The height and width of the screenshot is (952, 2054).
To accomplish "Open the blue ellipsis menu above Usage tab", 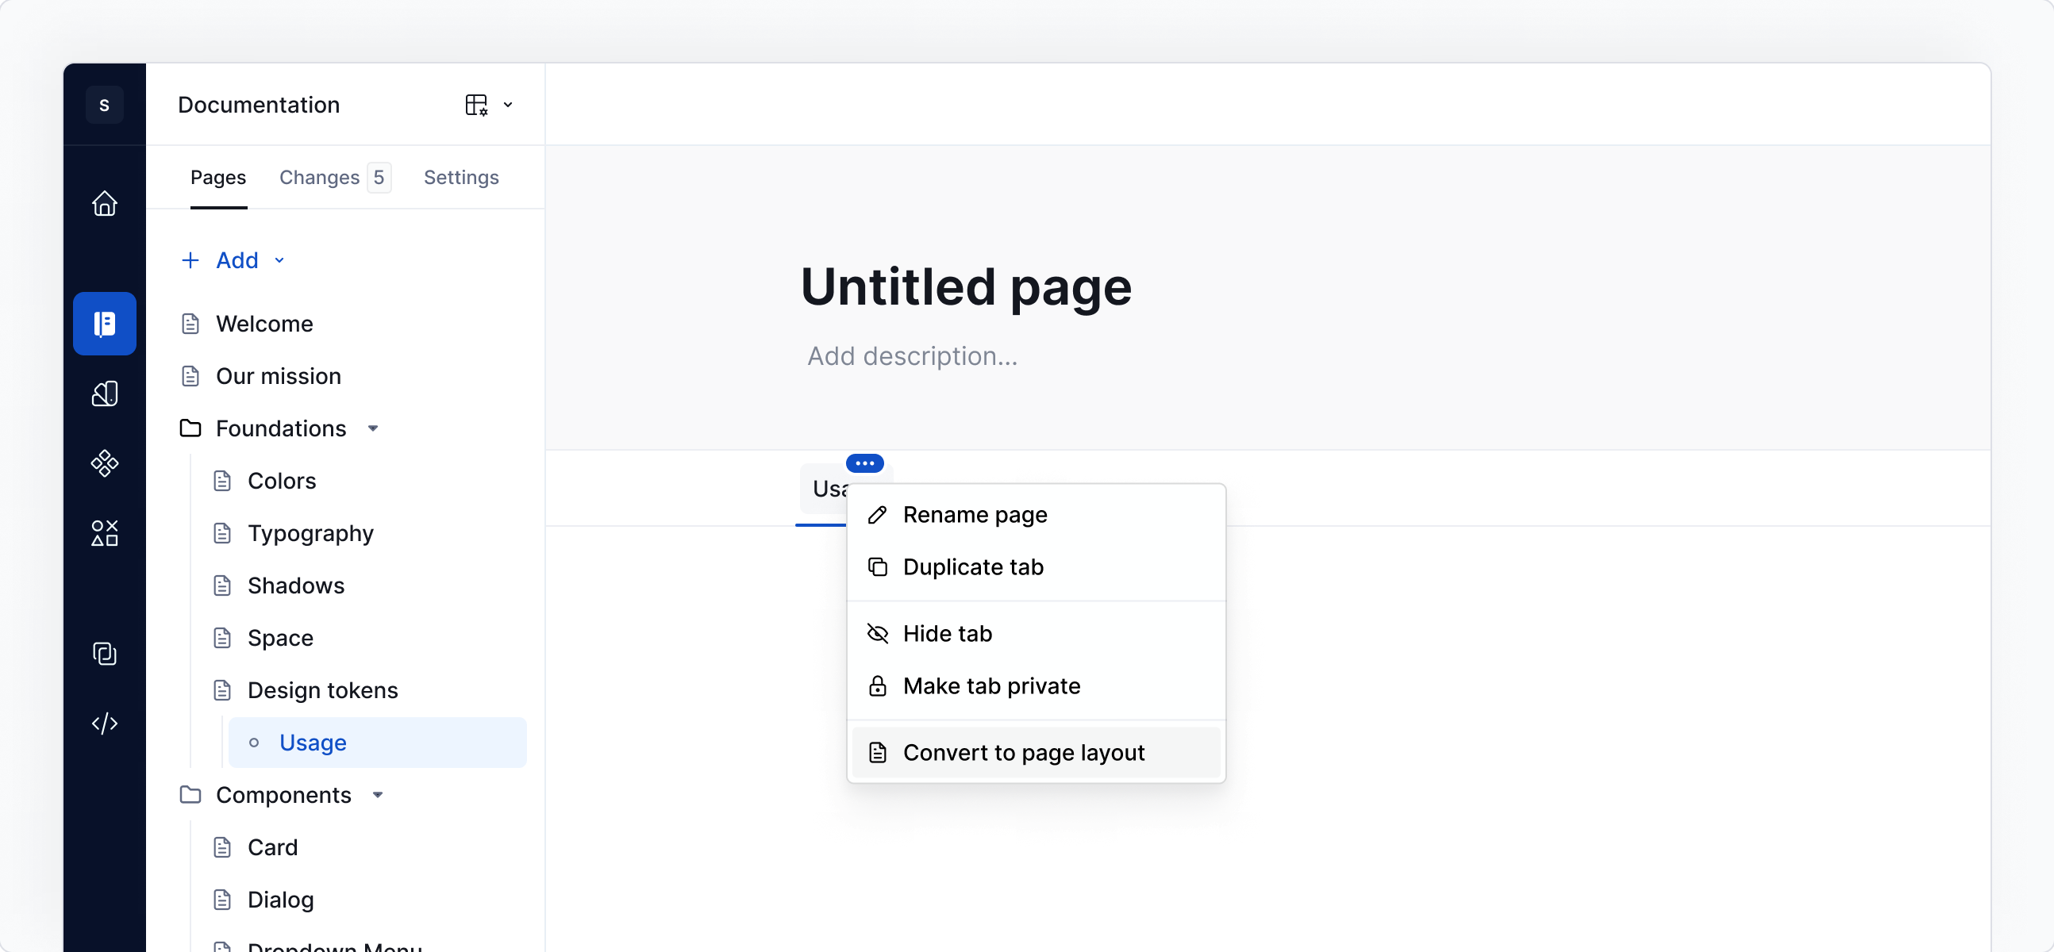I will [865, 463].
